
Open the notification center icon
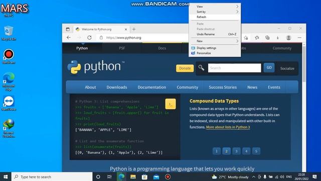(x=314, y=176)
